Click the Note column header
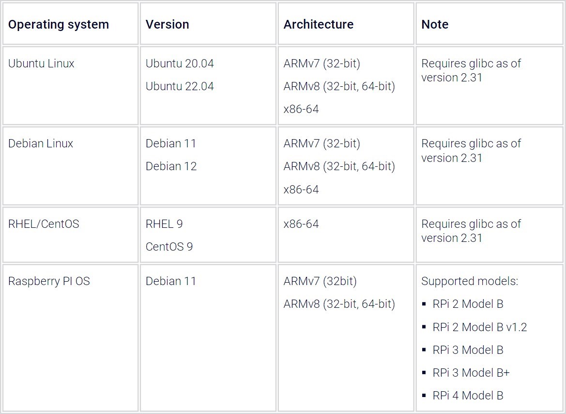 [x=434, y=24]
